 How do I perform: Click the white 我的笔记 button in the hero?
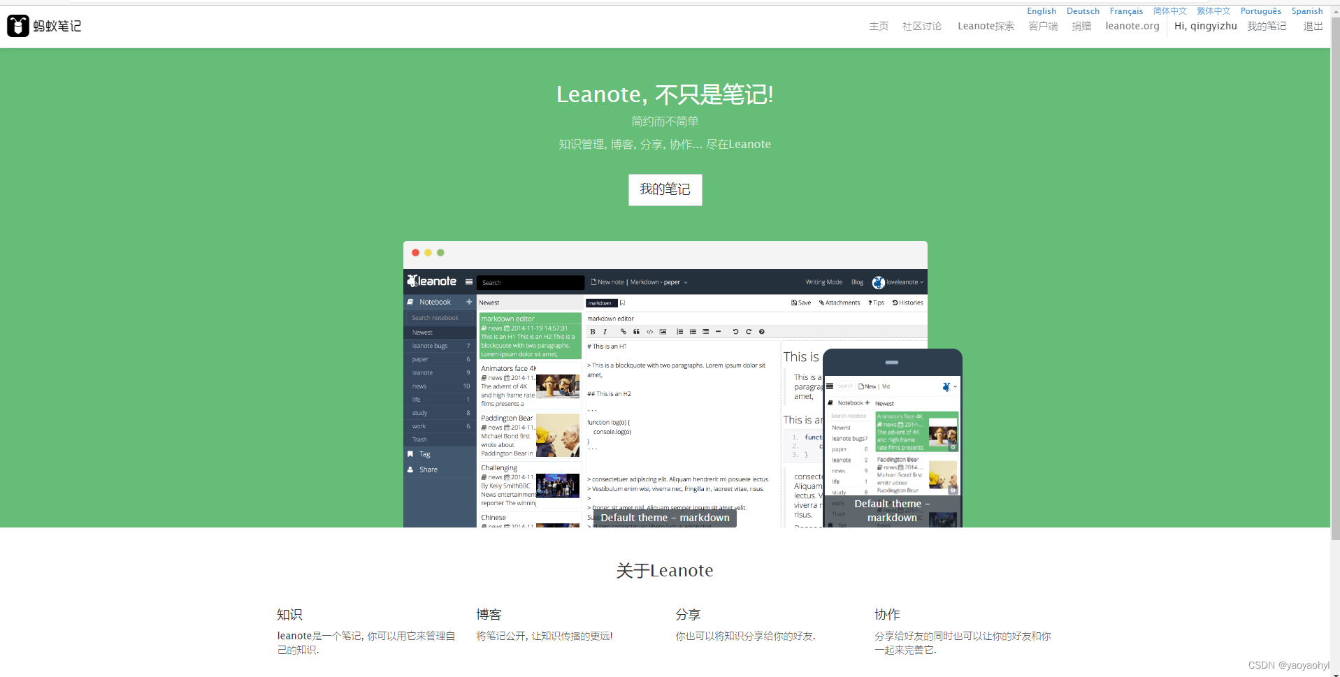[665, 190]
